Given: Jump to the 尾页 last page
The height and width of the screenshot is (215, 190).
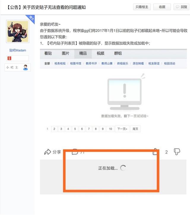Looking at the screenshot, I should click(x=135, y=129).
